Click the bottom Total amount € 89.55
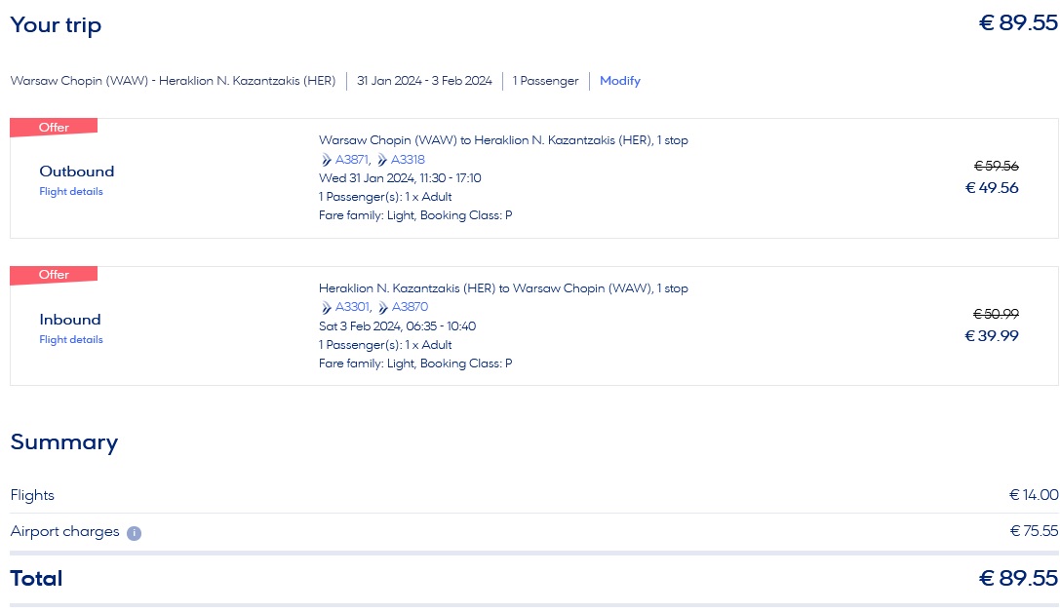This screenshot has height=612, width=1060. coord(1018,578)
